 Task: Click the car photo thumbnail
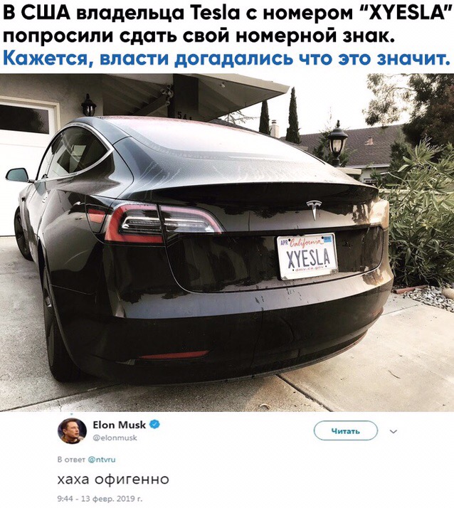227,243
